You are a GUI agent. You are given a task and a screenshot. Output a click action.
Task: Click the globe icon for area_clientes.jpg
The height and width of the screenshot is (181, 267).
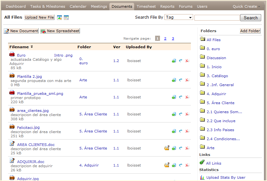click(x=174, y=114)
